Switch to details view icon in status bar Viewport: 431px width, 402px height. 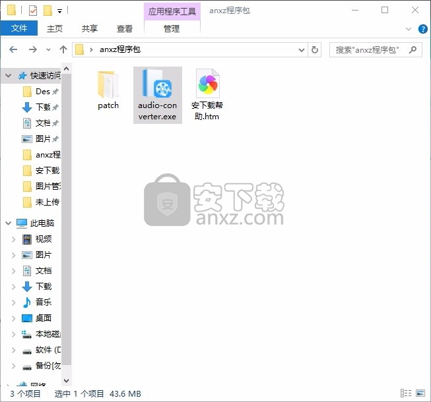point(406,393)
